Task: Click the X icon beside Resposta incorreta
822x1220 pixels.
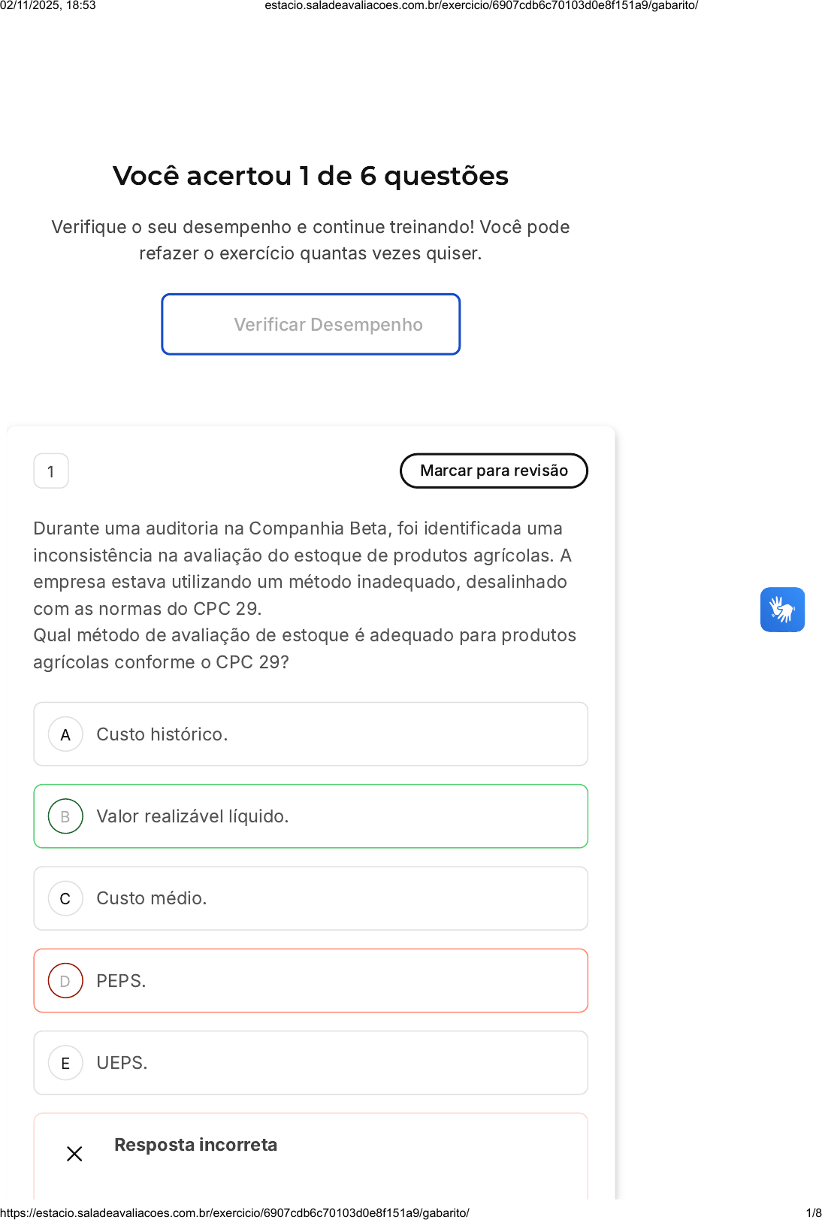Action: click(74, 1154)
